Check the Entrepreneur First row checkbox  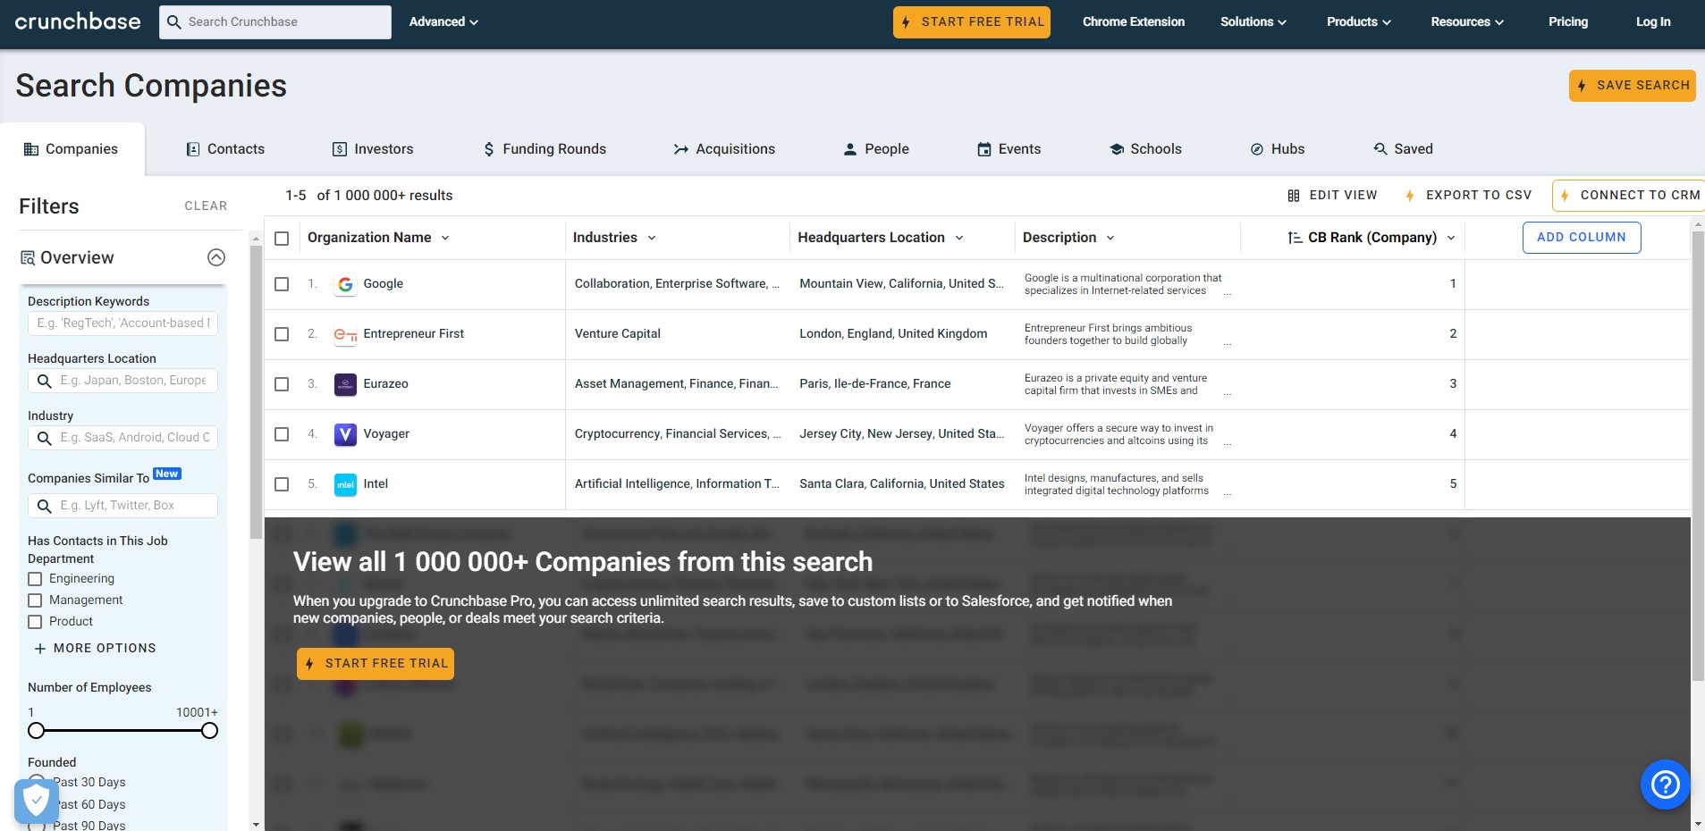(x=282, y=334)
